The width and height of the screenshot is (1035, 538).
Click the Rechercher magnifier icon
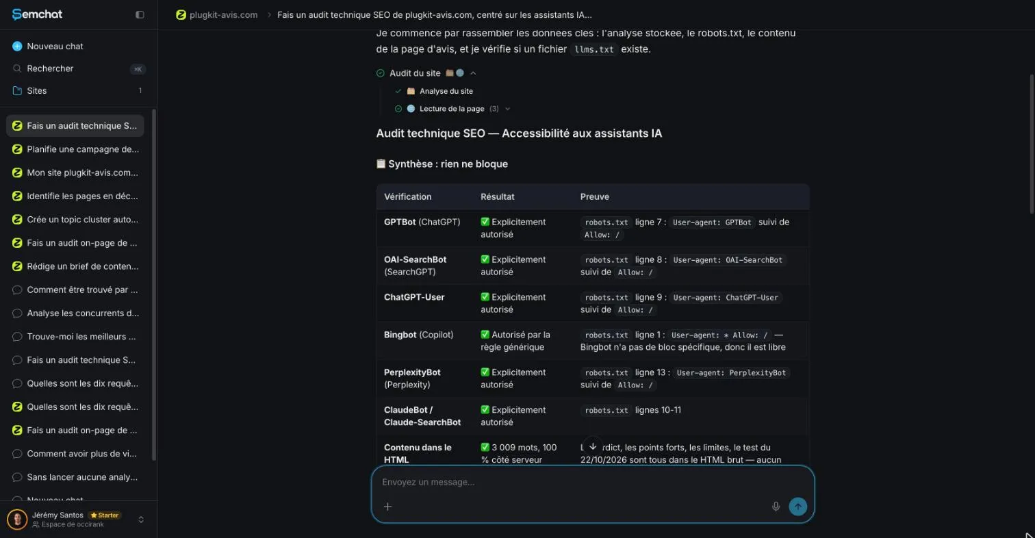click(17, 68)
